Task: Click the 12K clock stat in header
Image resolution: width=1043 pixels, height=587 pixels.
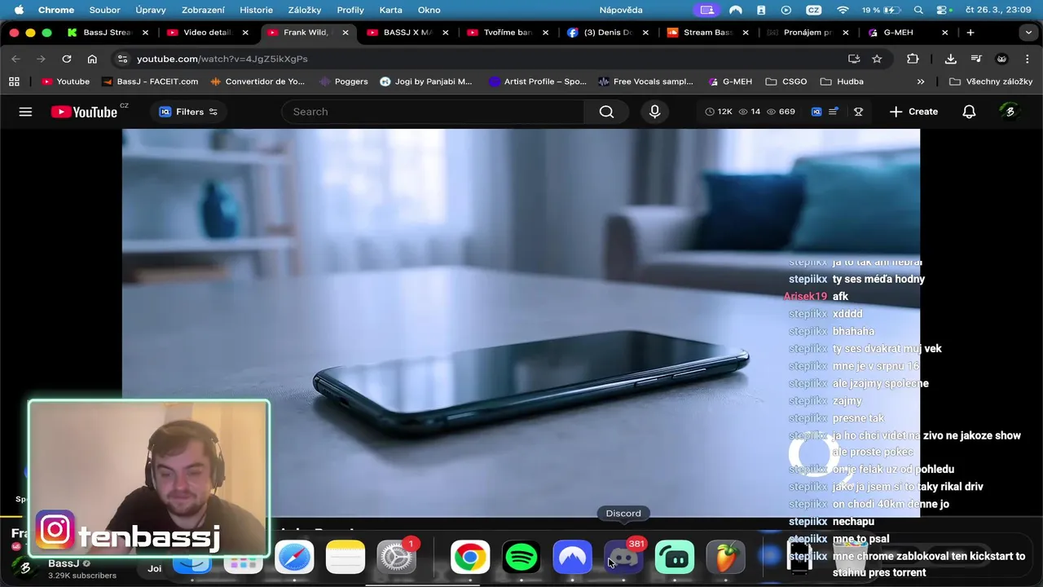Action: [719, 112]
